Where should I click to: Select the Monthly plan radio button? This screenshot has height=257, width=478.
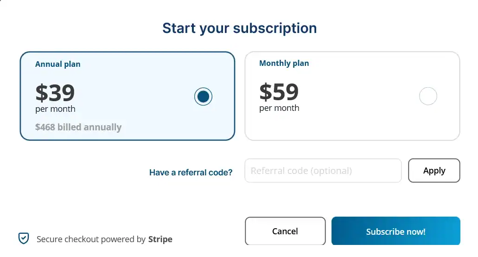pyautogui.click(x=428, y=96)
